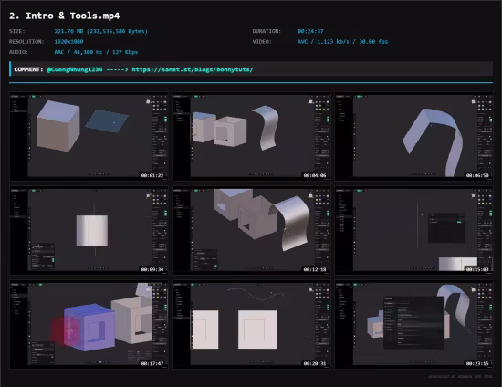This screenshot has height=387, width=502.
Task: Select the title '2. Intro & Tools.mp4'
Action: [65, 16]
